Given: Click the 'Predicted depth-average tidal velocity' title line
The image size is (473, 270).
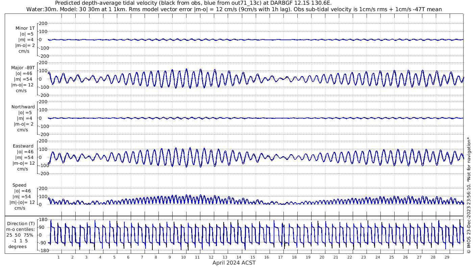Looking at the screenshot, I should coord(193,3).
